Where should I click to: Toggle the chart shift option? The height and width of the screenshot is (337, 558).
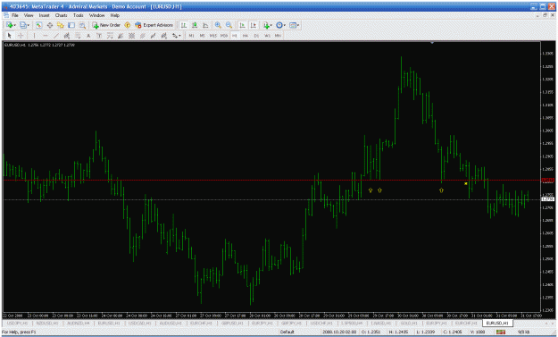pyautogui.click(x=253, y=25)
